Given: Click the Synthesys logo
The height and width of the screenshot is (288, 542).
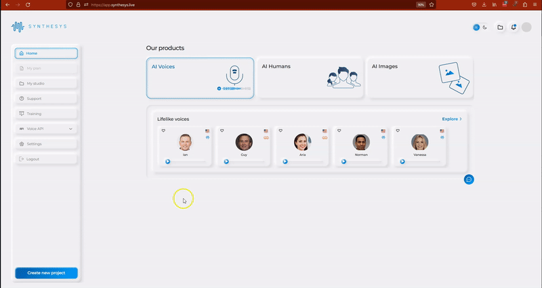Looking at the screenshot, I should 39,26.
